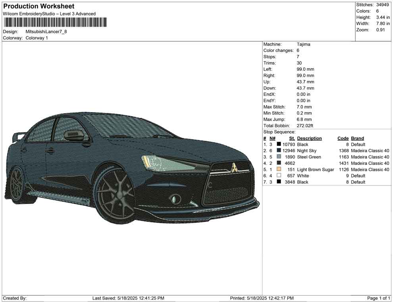Pick the Light Brown Sugar swatch
Viewport: 393px width, 302px height.
279,170
